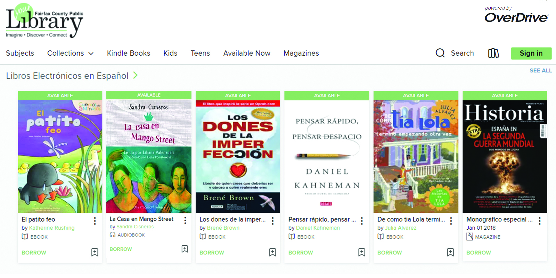Screen dimensions: 556x278
Task: Open the tía Lola book cover
Action: pyautogui.click(x=416, y=156)
